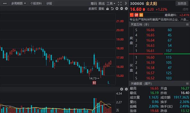Select buy level 3 price 16.58
190x113 pixels.
click(150, 68)
